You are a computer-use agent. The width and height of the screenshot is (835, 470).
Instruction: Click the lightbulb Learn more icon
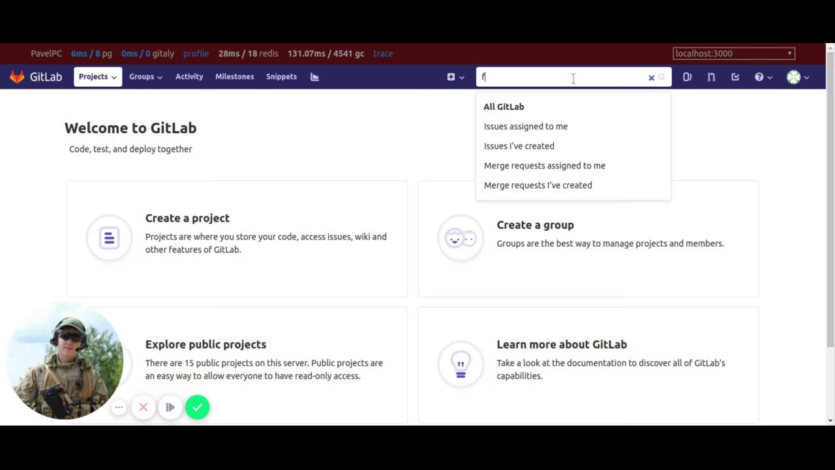coord(461,364)
